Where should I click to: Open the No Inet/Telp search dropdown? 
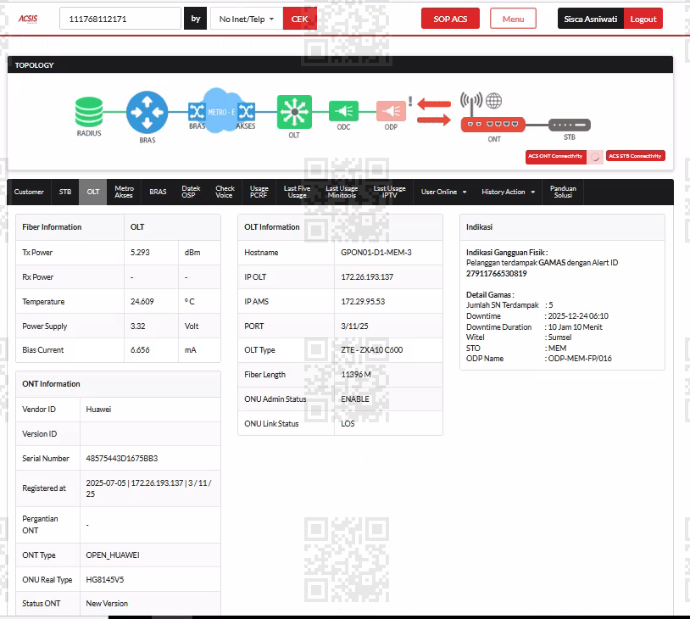point(247,19)
